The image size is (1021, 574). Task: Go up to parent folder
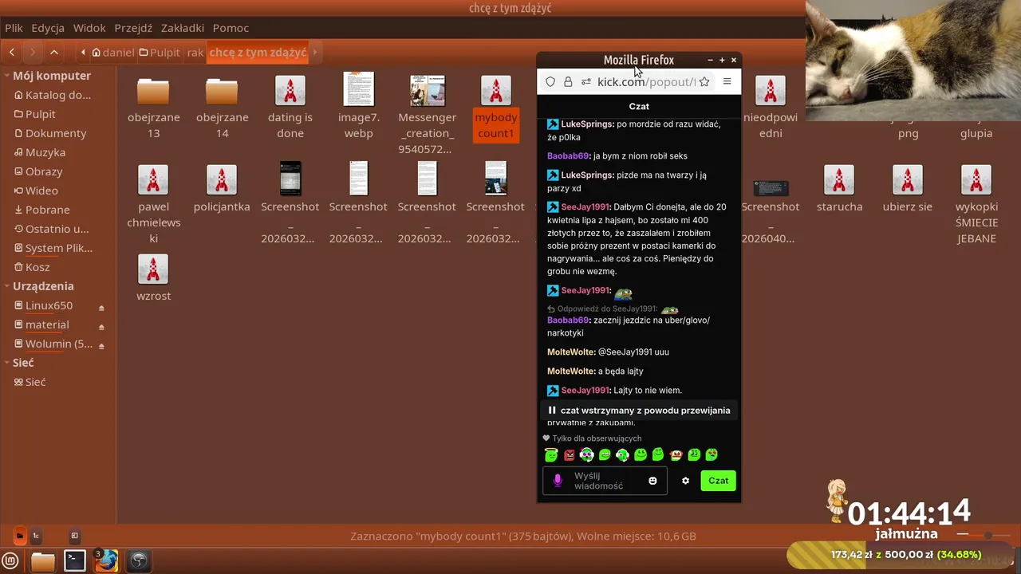click(x=53, y=53)
